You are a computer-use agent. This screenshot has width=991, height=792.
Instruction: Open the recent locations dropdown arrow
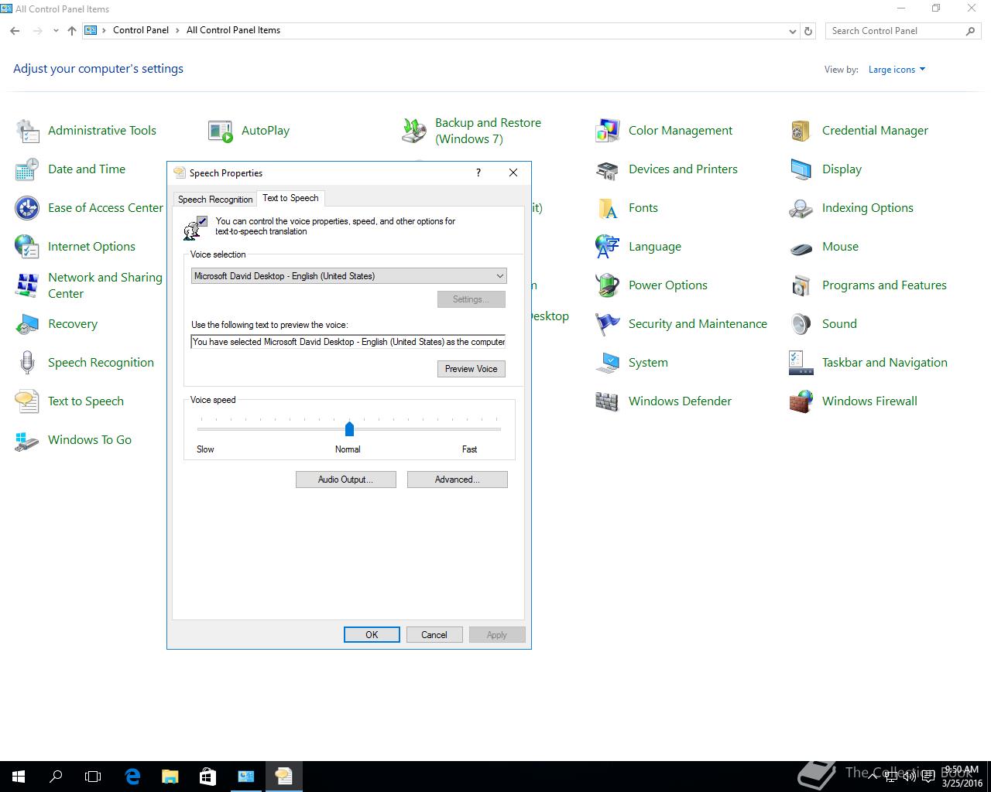56,31
